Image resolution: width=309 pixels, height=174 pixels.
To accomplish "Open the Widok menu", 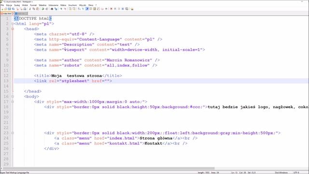I will pos(25,5).
